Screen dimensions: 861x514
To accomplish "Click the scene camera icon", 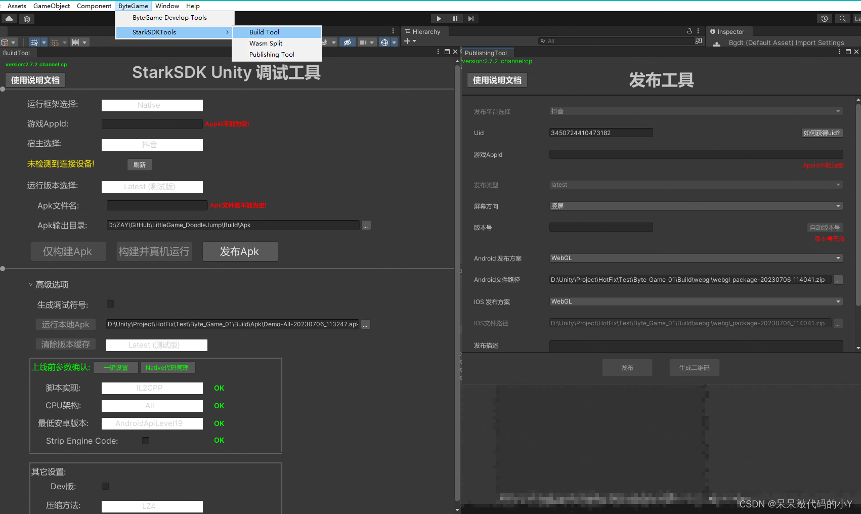I will click(363, 42).
